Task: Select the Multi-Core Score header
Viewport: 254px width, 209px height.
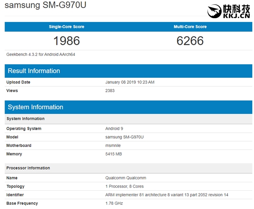Action: (190, 27)
